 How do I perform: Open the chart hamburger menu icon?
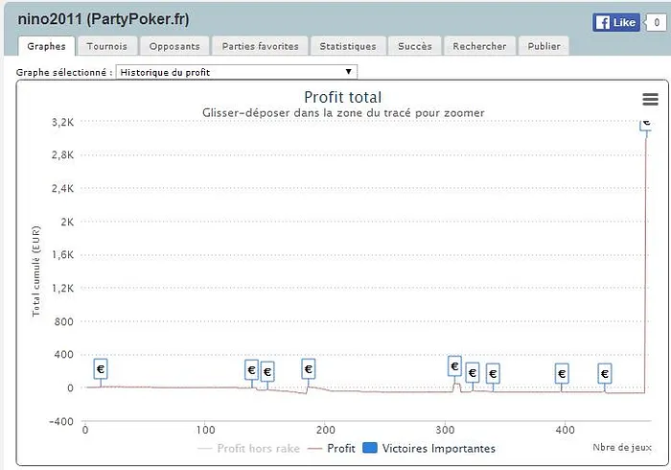tap(650, 100)
